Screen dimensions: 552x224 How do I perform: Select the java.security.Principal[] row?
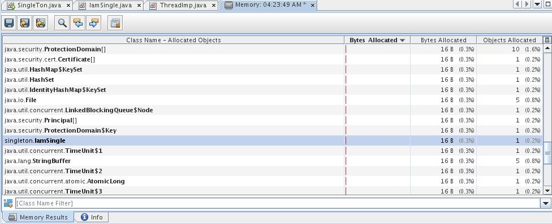point(273,120)
